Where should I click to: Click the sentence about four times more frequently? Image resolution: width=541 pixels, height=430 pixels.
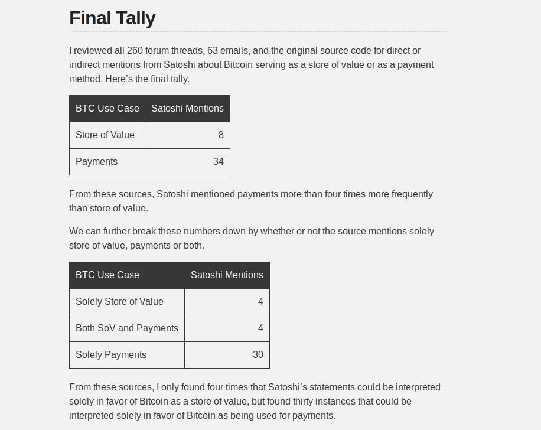(251, 201)
